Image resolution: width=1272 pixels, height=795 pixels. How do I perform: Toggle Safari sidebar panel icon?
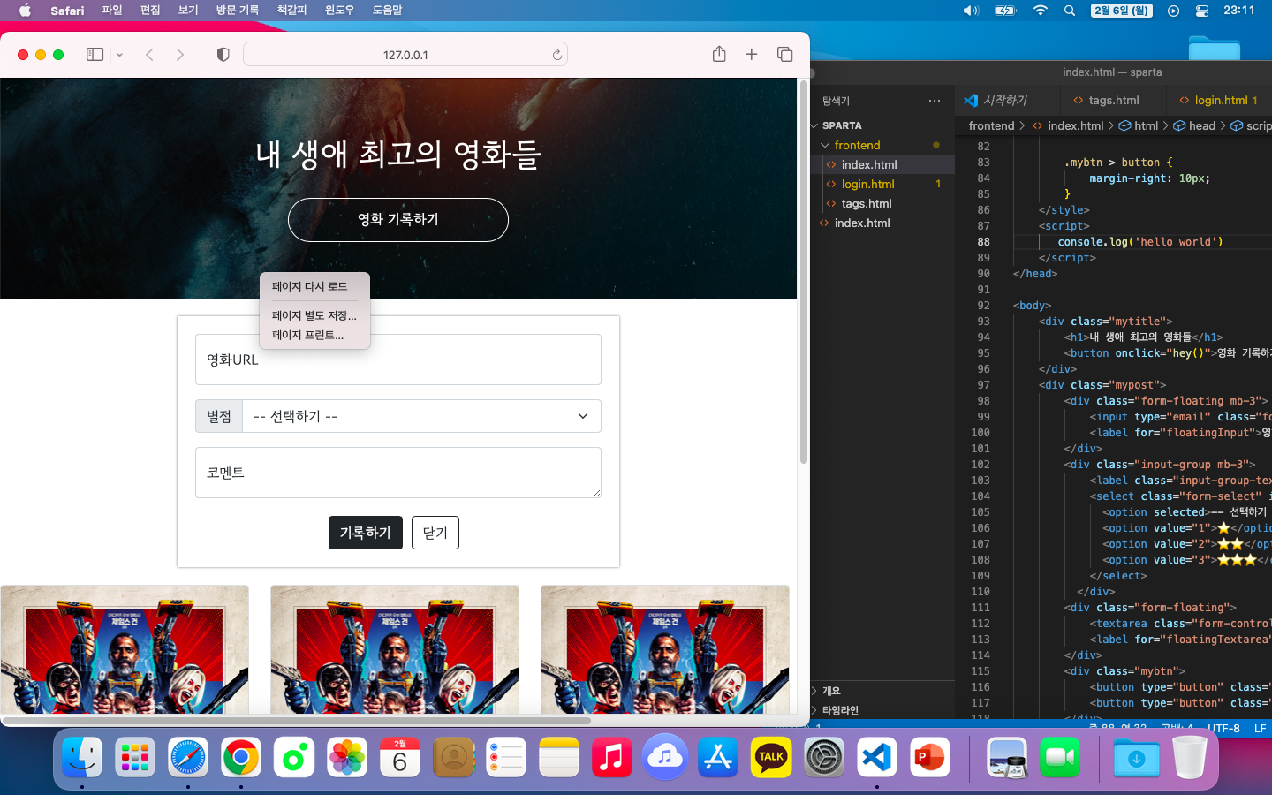tap(95, 55)
